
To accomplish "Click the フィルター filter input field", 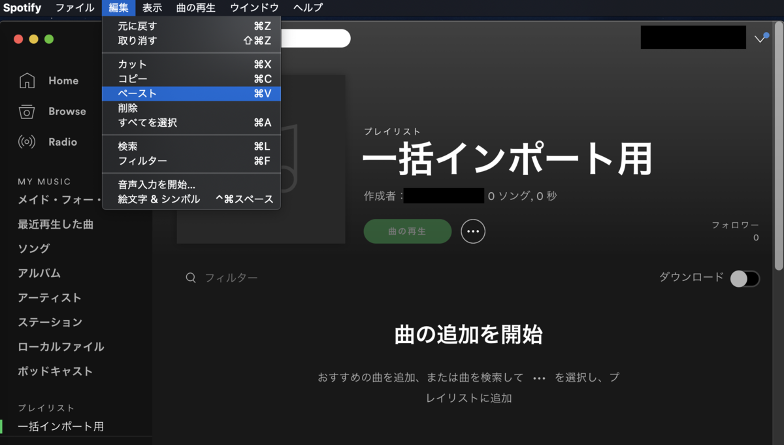I will pyautogui.click(x=231, y=278).
